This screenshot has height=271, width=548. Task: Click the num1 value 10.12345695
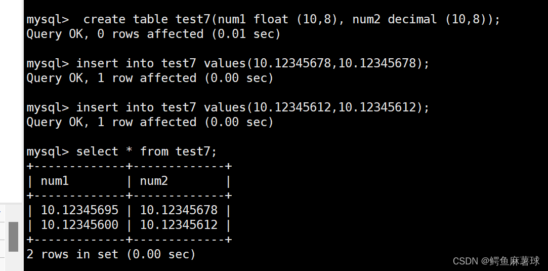(x=79, y=210)
